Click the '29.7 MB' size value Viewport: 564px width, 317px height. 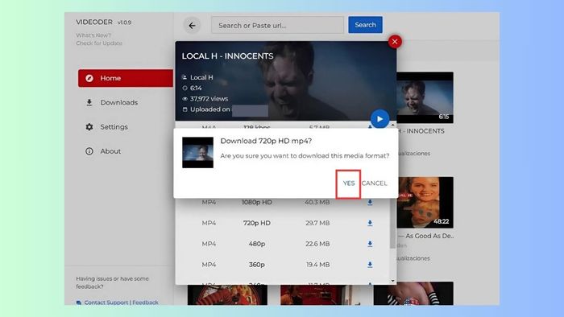[317, 223]
